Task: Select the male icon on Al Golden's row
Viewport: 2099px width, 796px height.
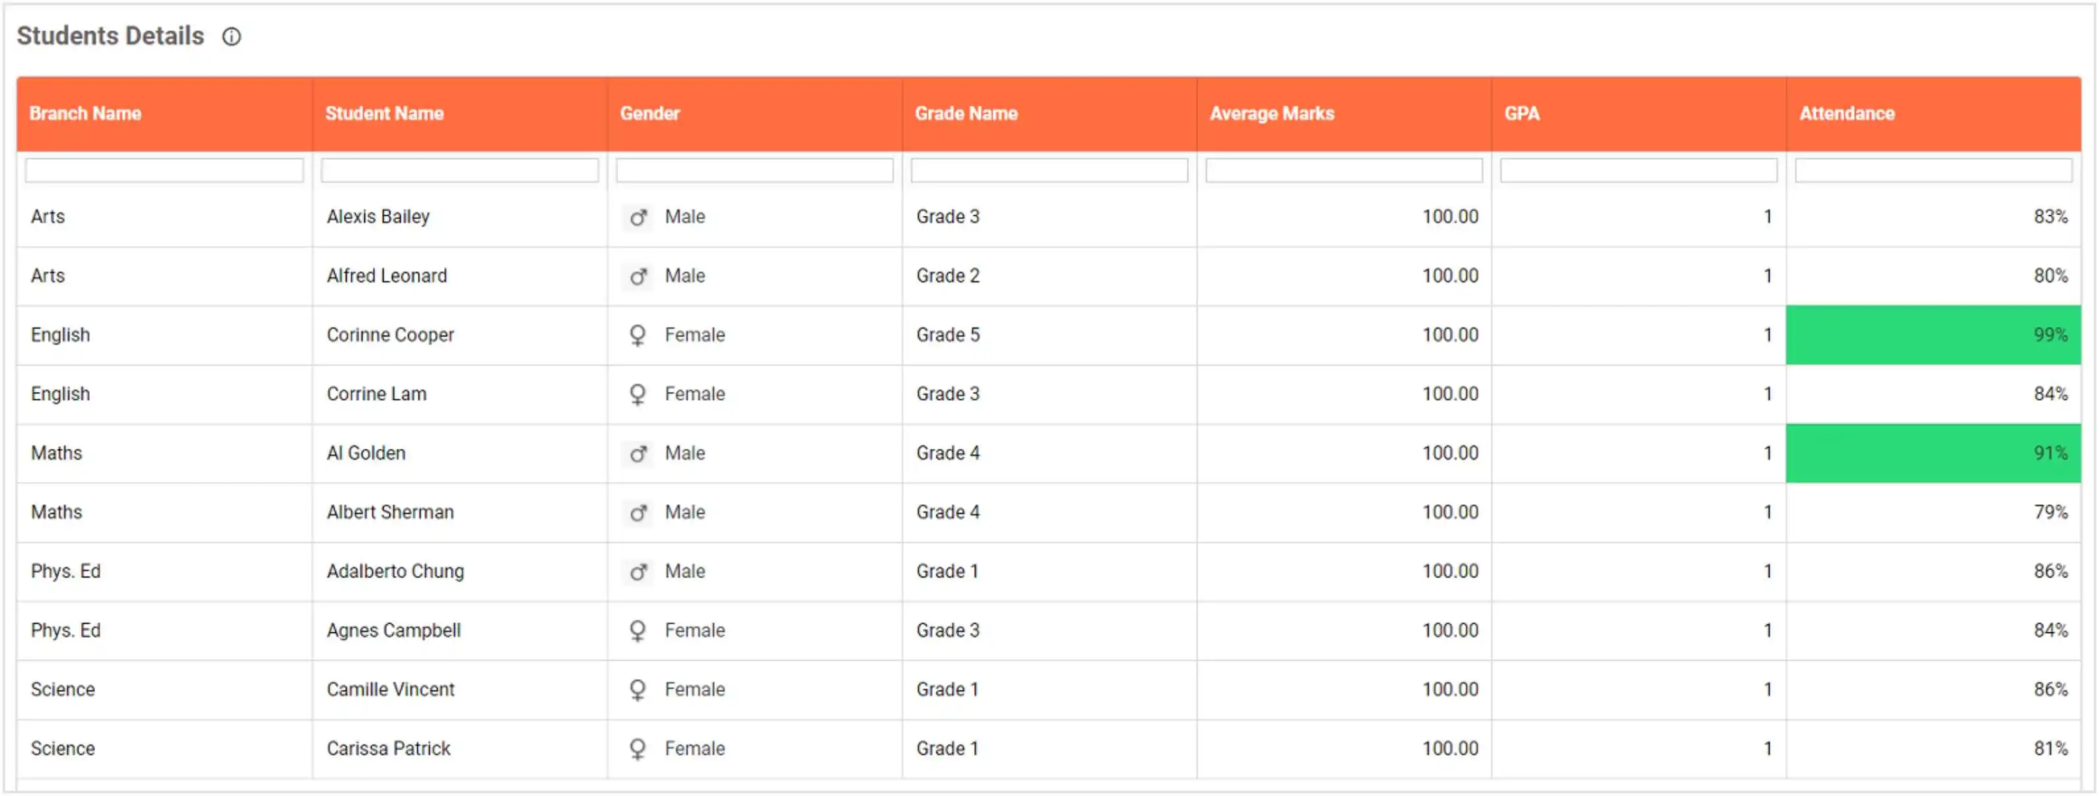Action: pyautogui.click(x=639, y=453)
